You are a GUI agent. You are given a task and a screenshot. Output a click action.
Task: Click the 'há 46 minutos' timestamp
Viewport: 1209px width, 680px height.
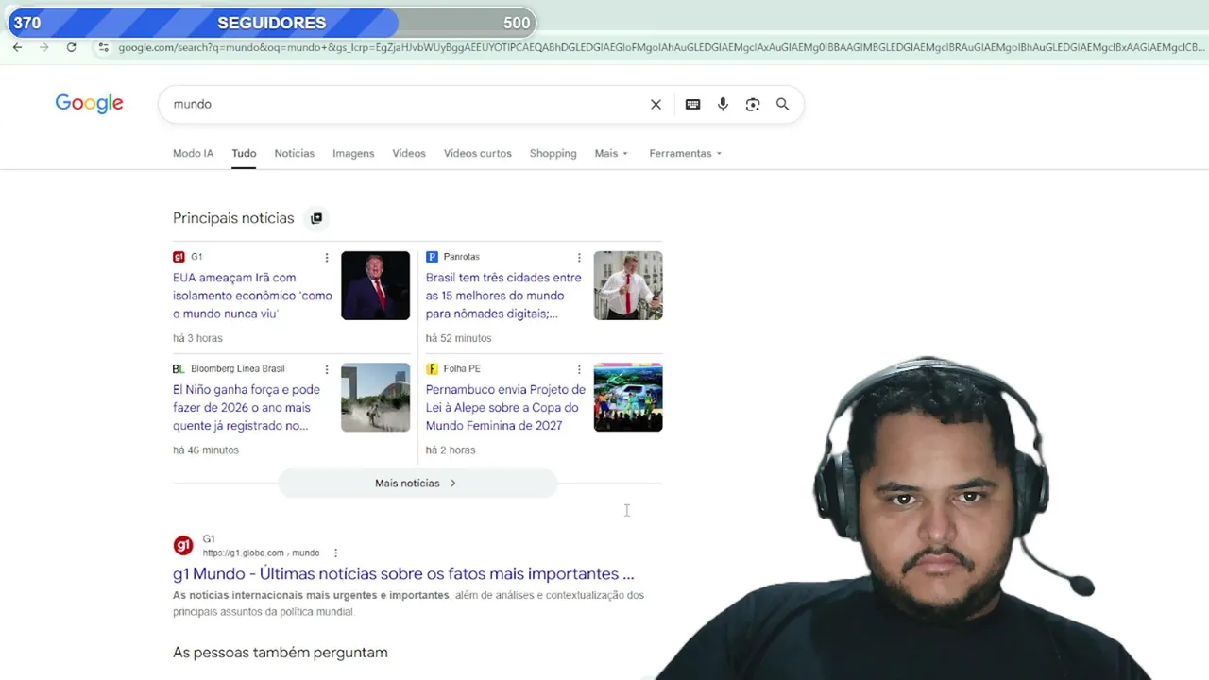click(206, 450)
